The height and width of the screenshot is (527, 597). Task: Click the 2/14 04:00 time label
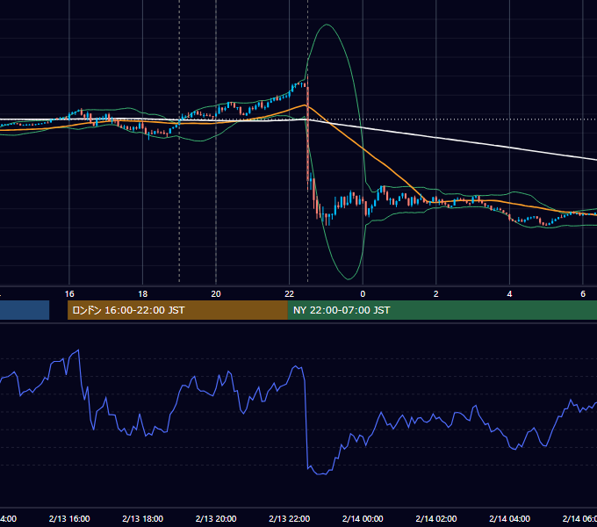coord(509,518)
